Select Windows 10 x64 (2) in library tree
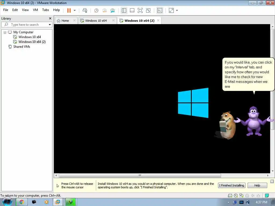Screen dimensions: 275x206 tap(32, 42)
